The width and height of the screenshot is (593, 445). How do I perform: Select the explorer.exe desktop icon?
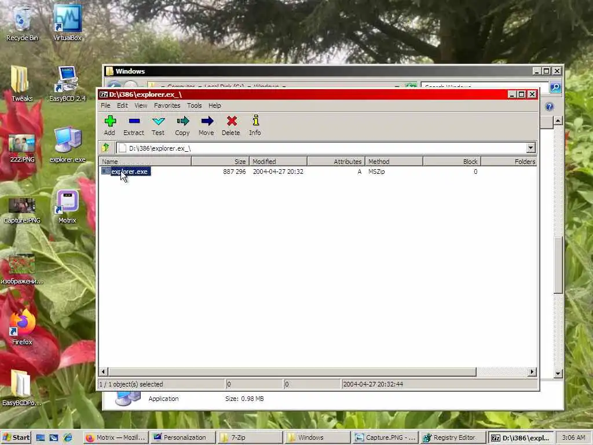[67, 145]
